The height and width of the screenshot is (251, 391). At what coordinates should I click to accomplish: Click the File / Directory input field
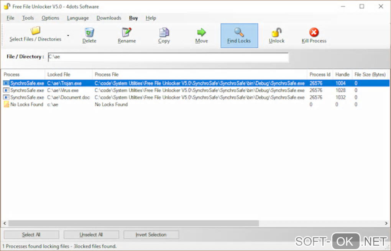point(168,57)
